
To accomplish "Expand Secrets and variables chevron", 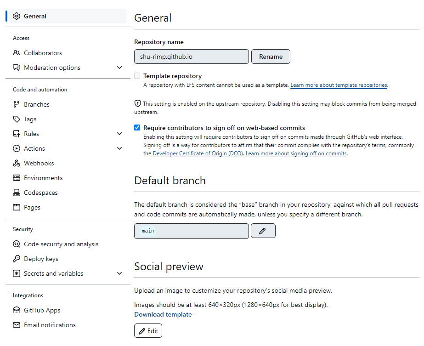I will click(119, 273).
